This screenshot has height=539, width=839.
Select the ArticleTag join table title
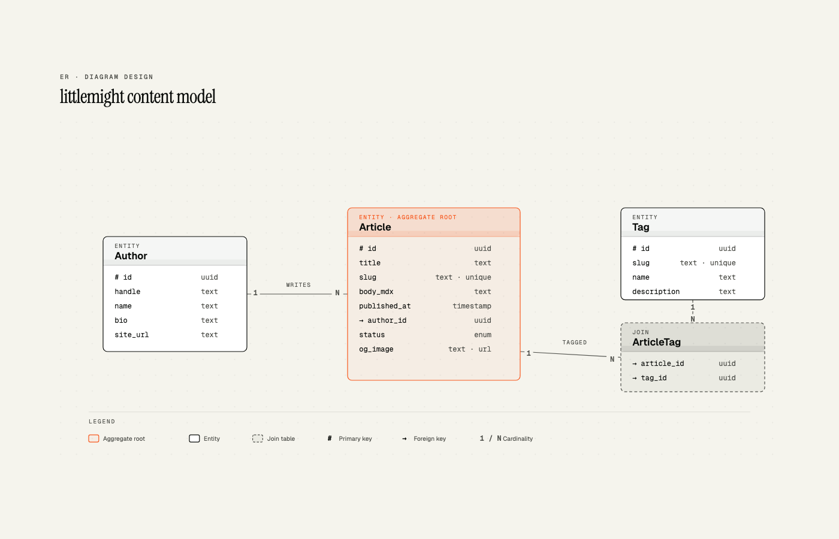pyautogui.click(x=656, y=342)
